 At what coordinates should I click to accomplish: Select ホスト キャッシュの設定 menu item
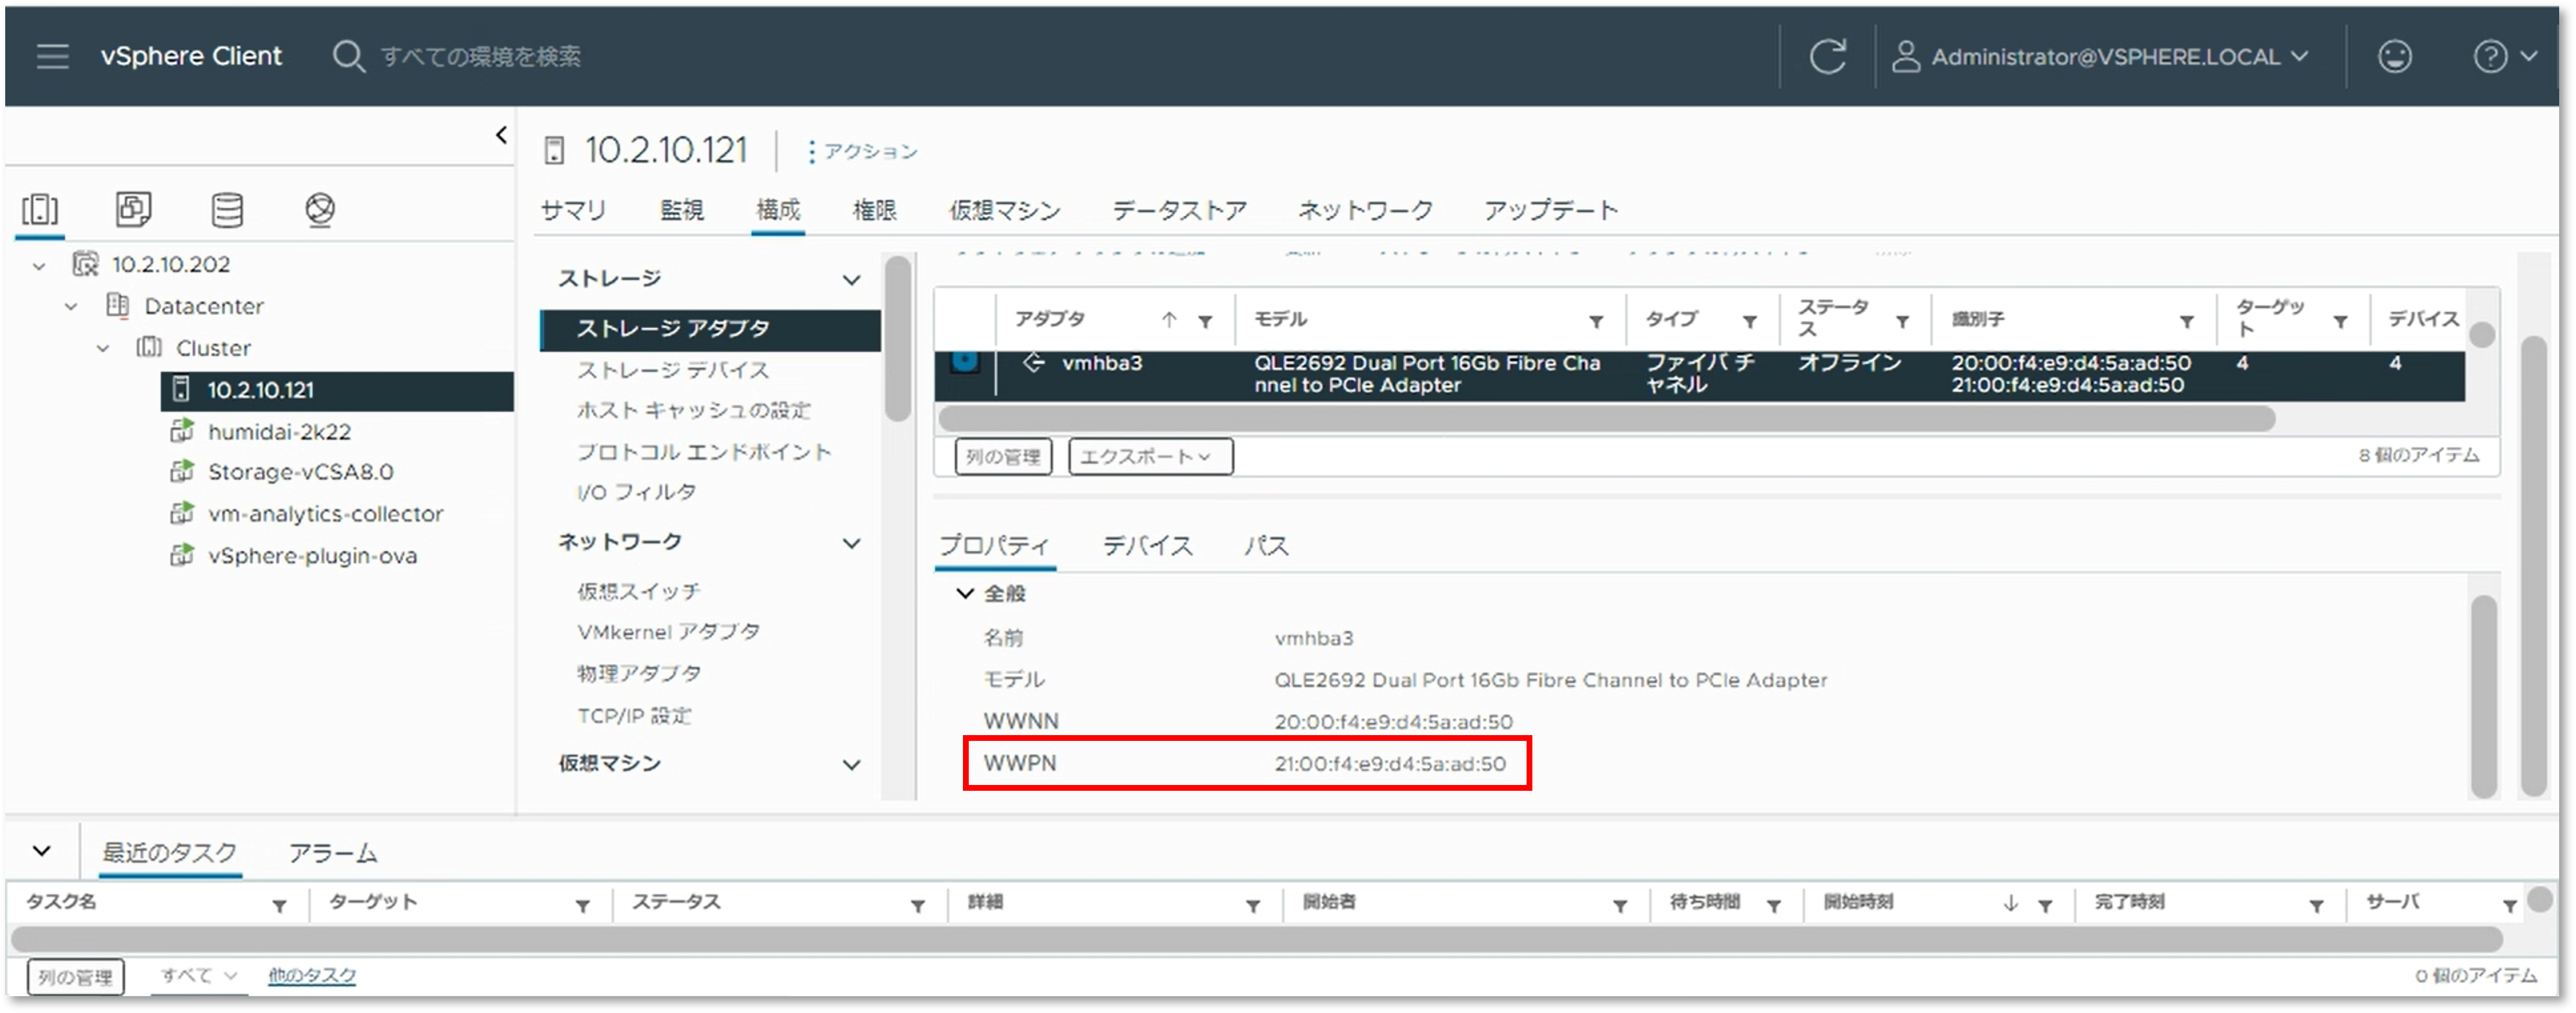tap(693, 410)
